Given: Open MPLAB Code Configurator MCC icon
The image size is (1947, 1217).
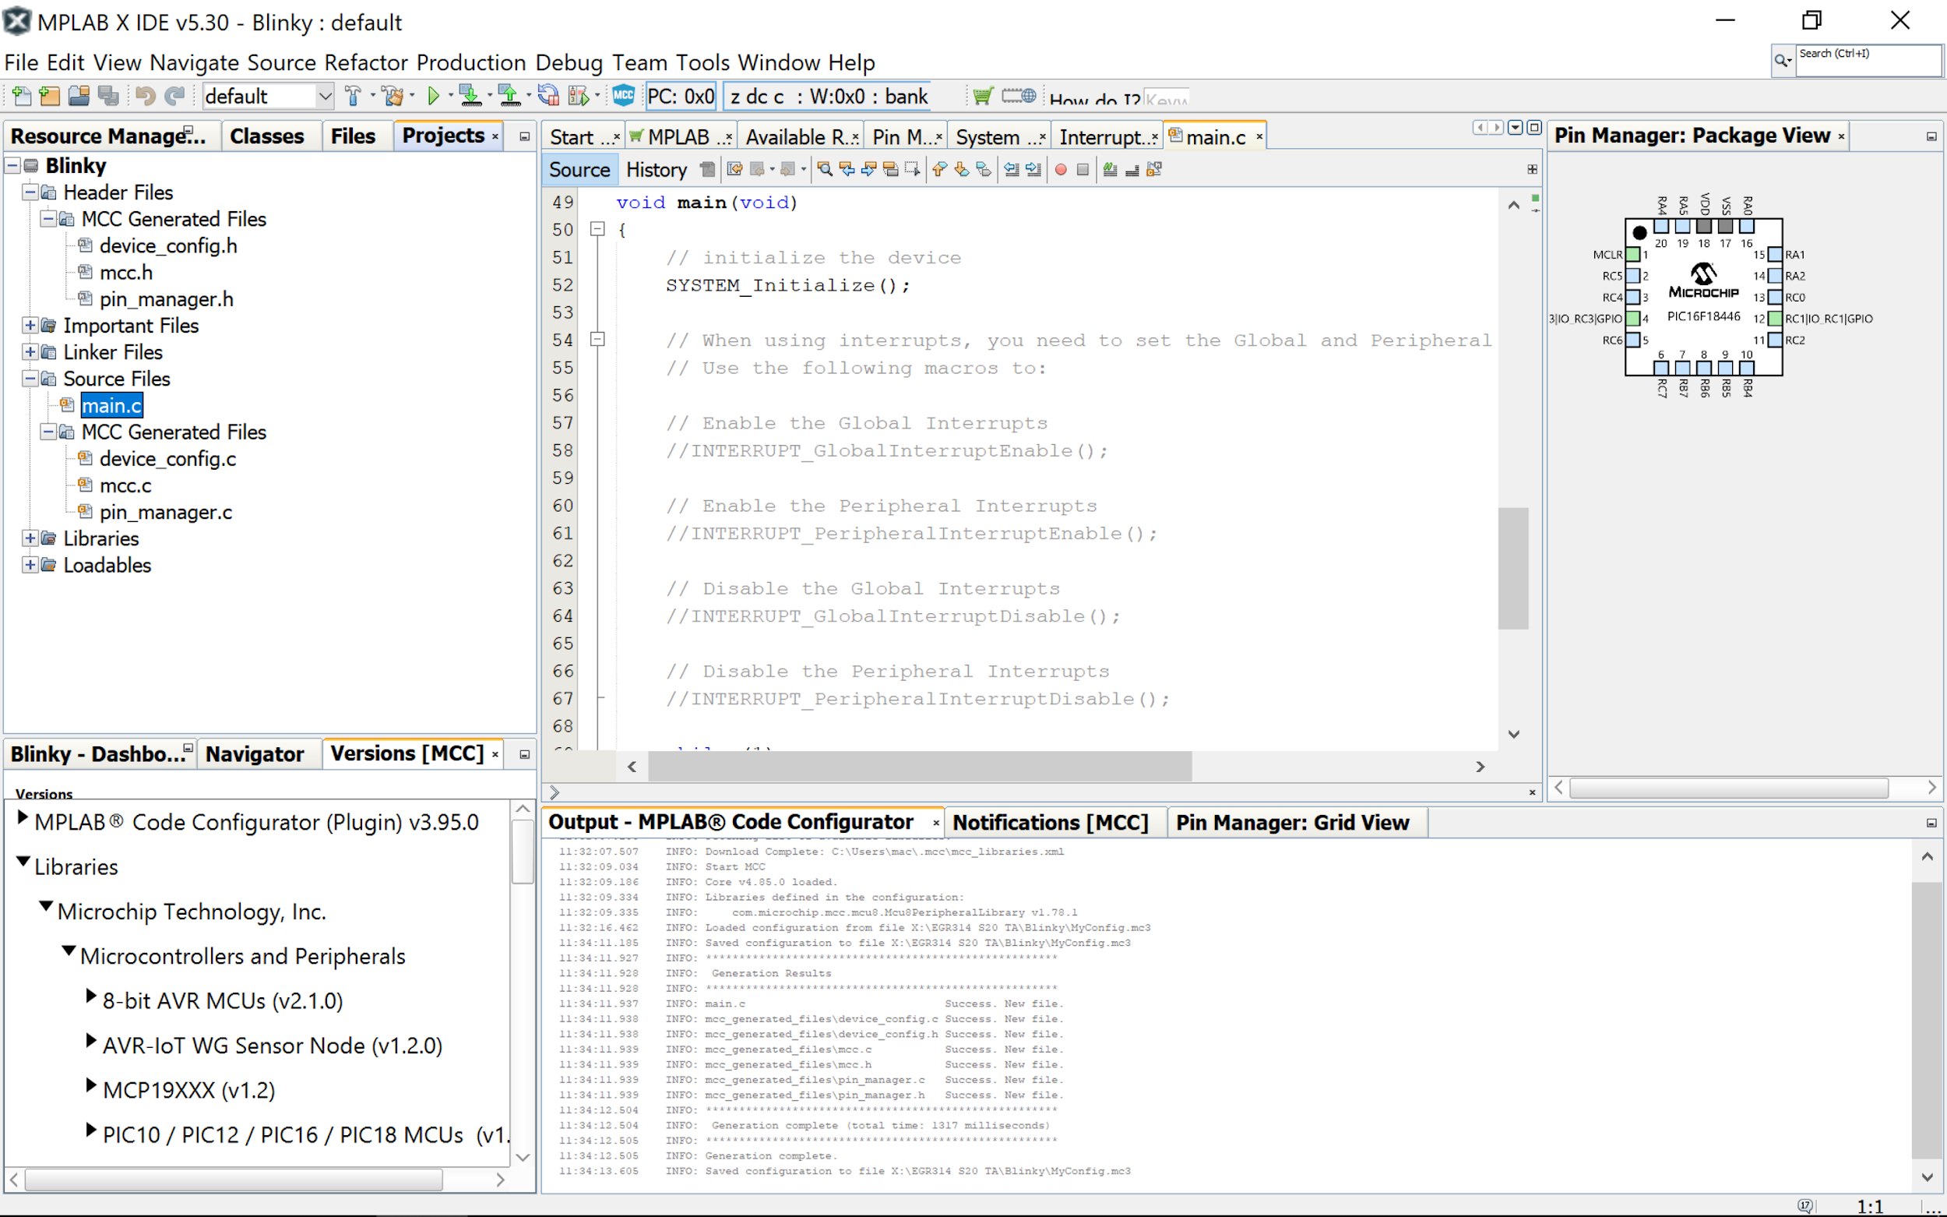Looking at the screenshot, I should [x=624, y=96].
